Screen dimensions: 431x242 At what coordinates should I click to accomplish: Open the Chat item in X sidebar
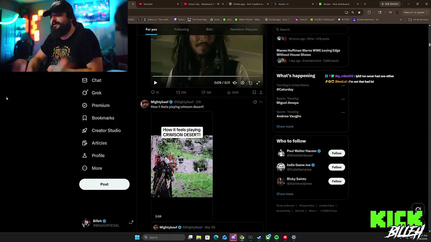[92, 80]
